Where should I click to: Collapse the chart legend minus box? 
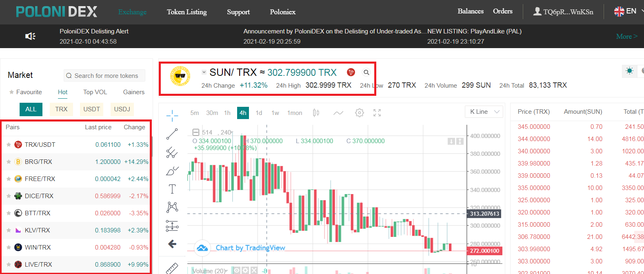point(195,133)
